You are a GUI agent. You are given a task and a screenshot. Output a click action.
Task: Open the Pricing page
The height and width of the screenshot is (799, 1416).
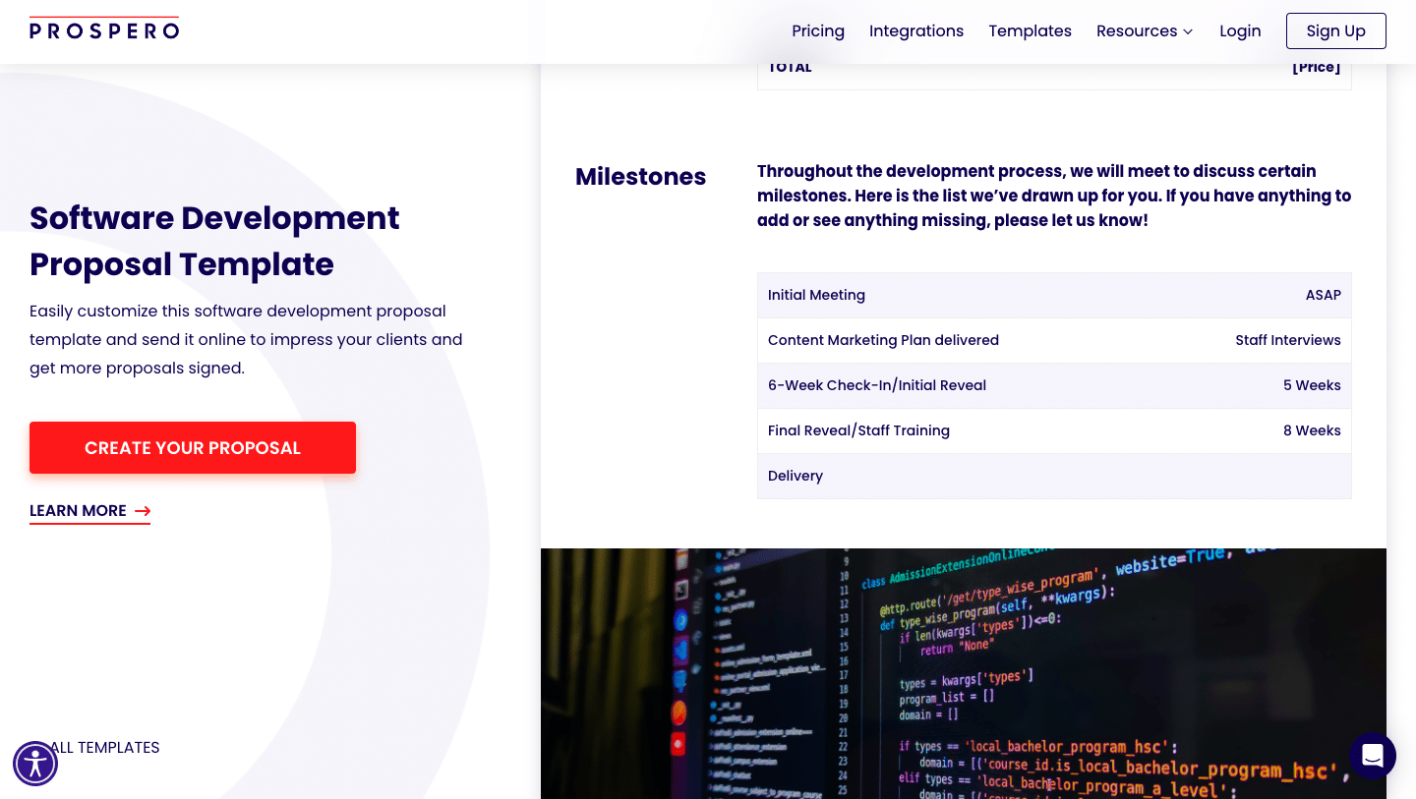pos(817,31)
